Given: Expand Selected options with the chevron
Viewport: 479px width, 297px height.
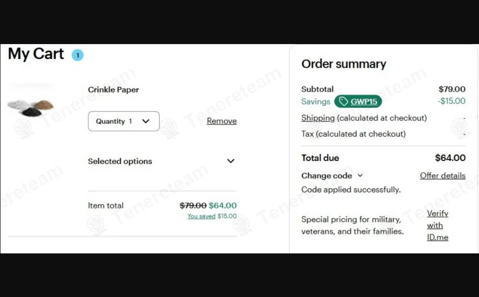Looking at the screenshot, I should (x=231, y=161).
